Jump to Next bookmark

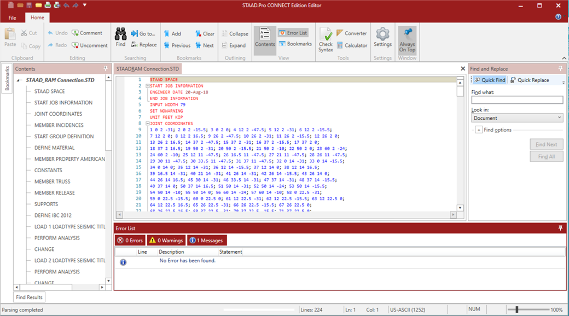pyautogui.click(x=205, y=45)
